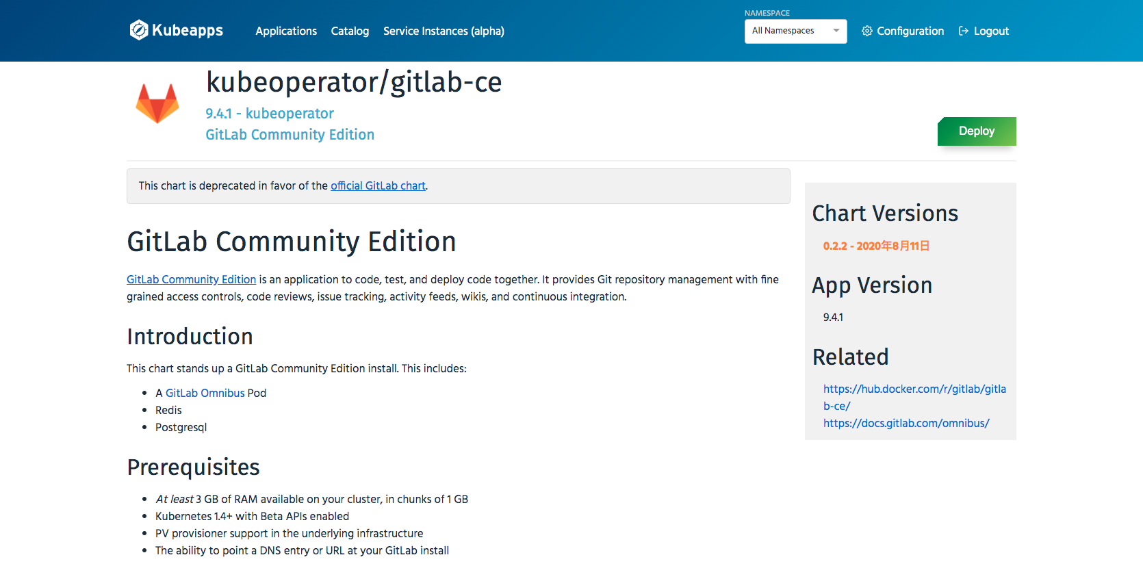The height and width of the screenshot is (579, 1143).
Task: Click the Chart Versions heading
Action: pos(885,214)
